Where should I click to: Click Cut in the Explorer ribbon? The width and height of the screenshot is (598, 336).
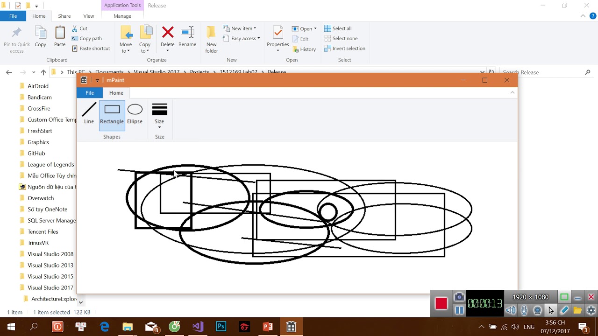click(x=80, y=28)
